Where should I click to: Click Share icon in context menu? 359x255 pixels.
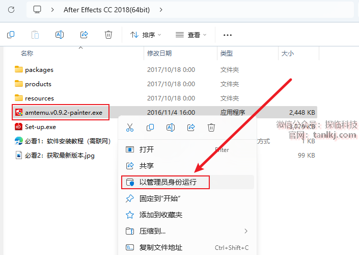(191, 127)
